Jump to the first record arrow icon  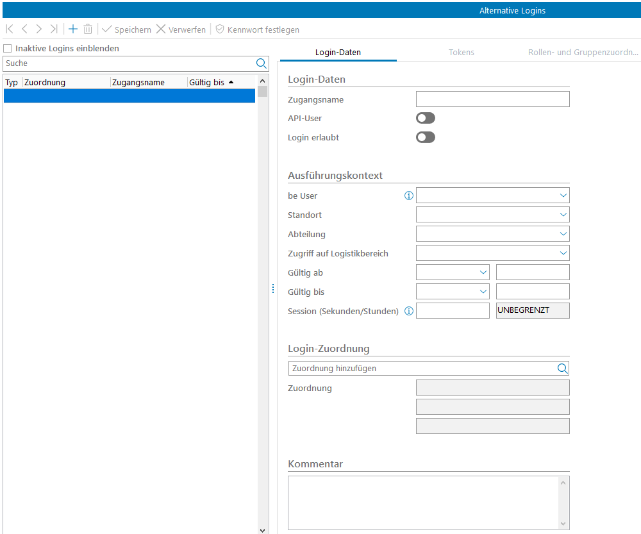point(10,29)
